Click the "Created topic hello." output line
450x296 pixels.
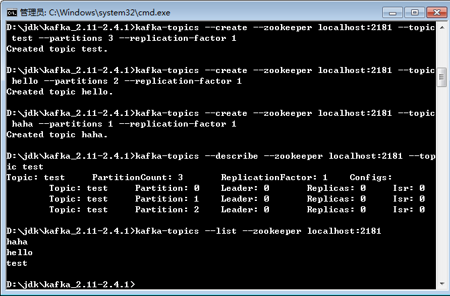[60, 92]
